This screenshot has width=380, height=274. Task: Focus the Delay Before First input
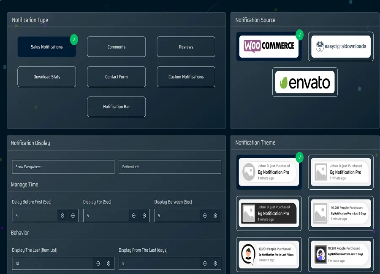coord(35,215)
